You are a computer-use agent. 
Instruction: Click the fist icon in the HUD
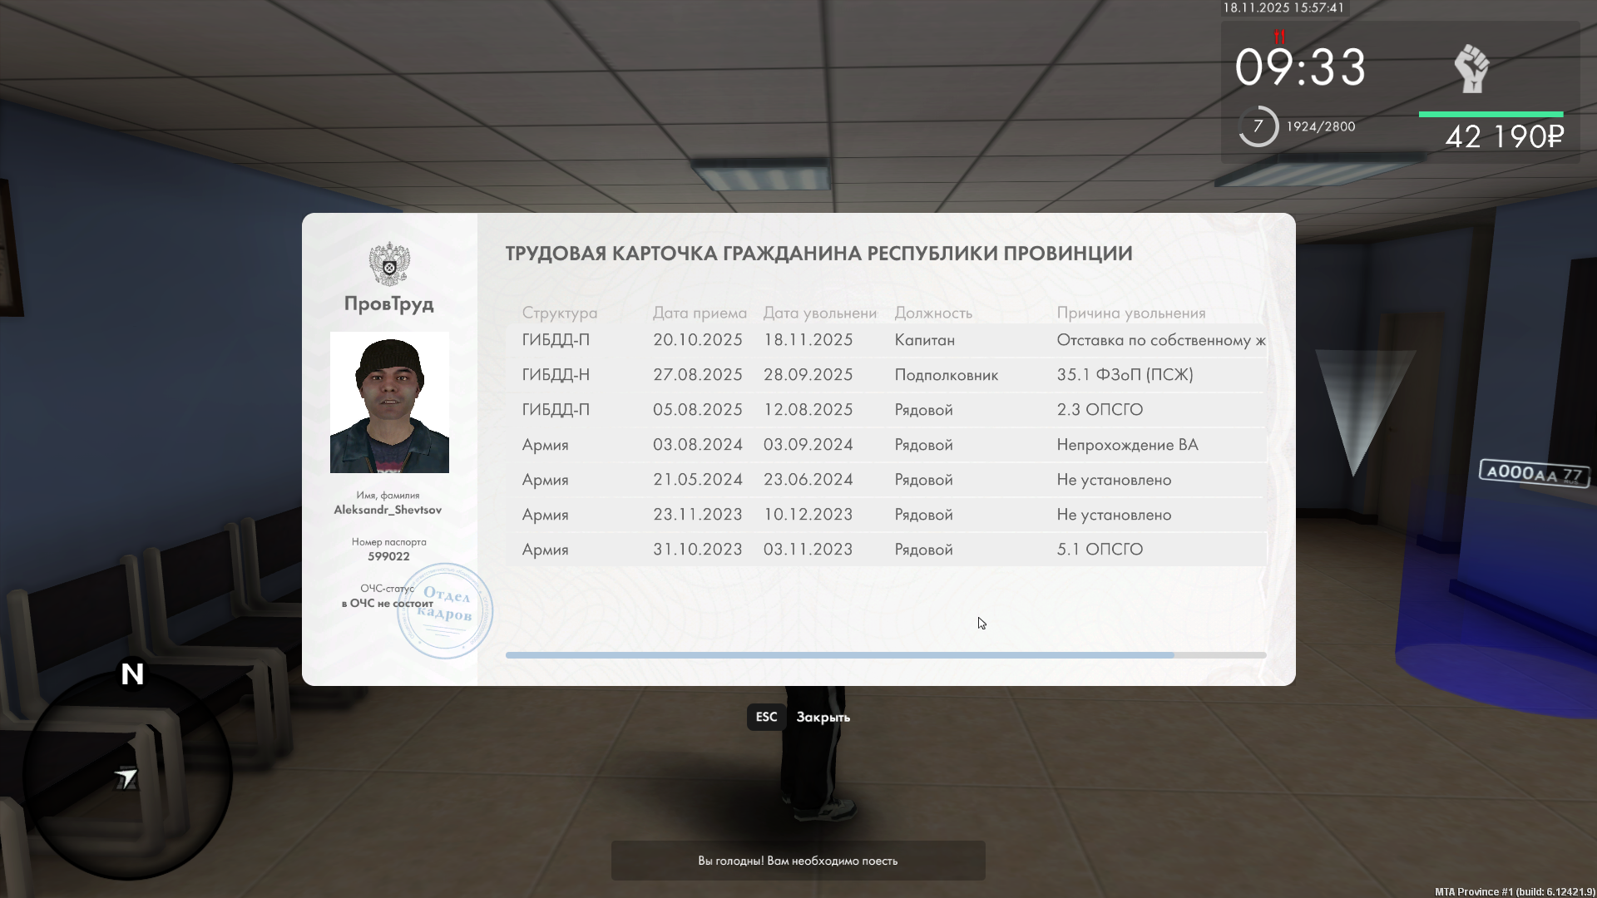[1471, 69]
